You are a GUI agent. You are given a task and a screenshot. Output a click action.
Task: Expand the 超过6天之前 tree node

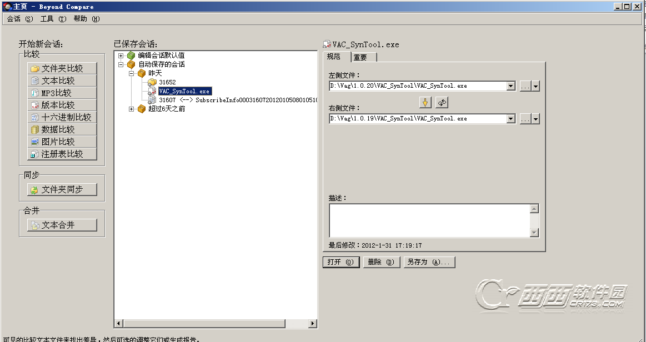(132, 109)
